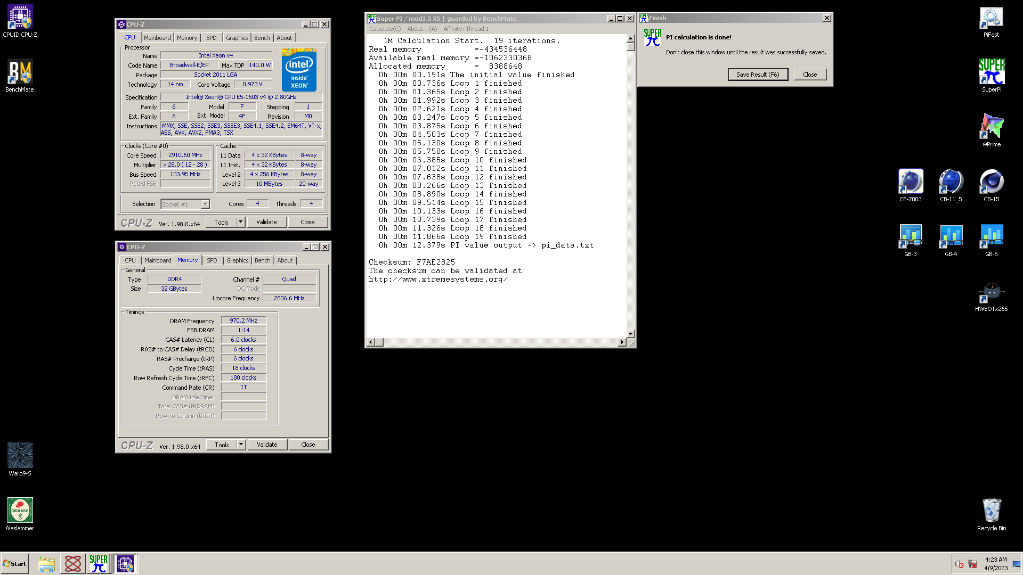Click Super PI horizontal scrollbar left arrow
The height and width of the screenshot is (575, 1023).
tap(371, 342)
